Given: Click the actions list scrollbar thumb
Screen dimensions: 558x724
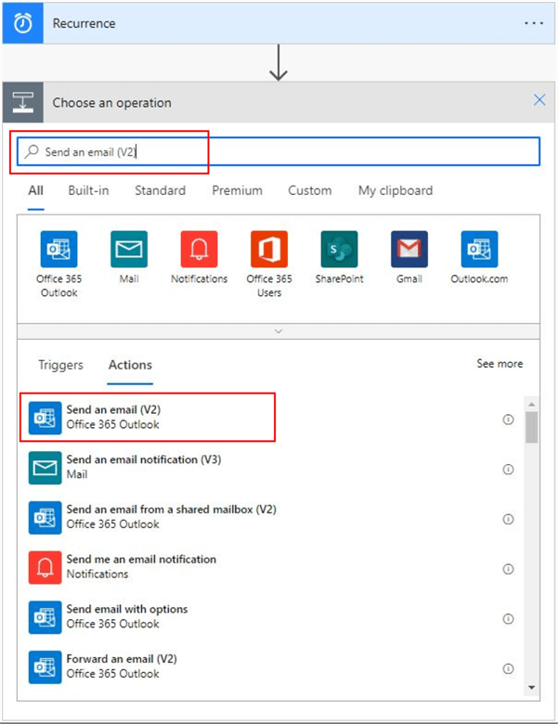Looking at the screenshot, I should 532,427.
